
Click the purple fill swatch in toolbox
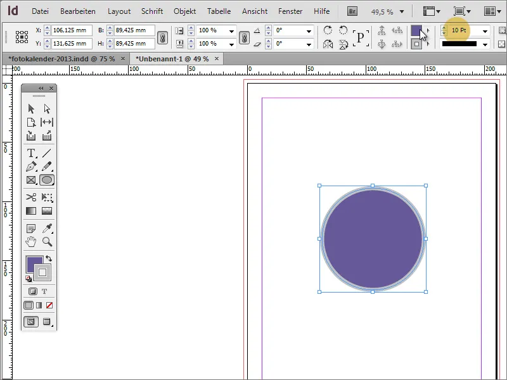33,263
